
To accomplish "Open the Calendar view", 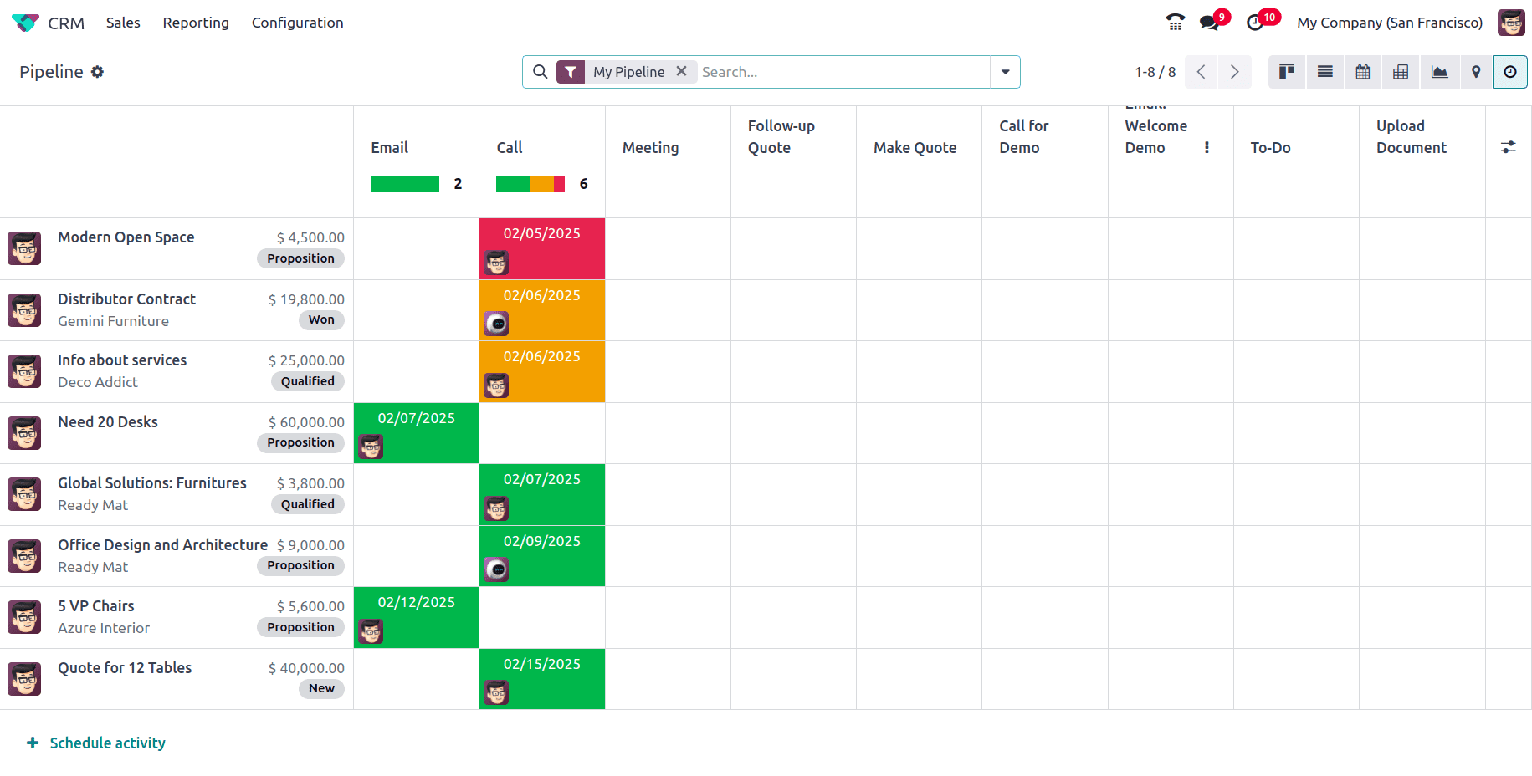I will (x=1363, y=72).
